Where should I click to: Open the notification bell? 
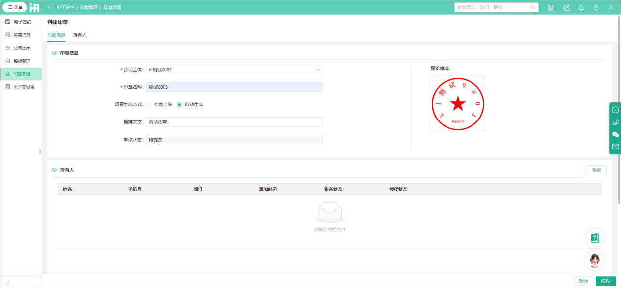click(581, 8)
